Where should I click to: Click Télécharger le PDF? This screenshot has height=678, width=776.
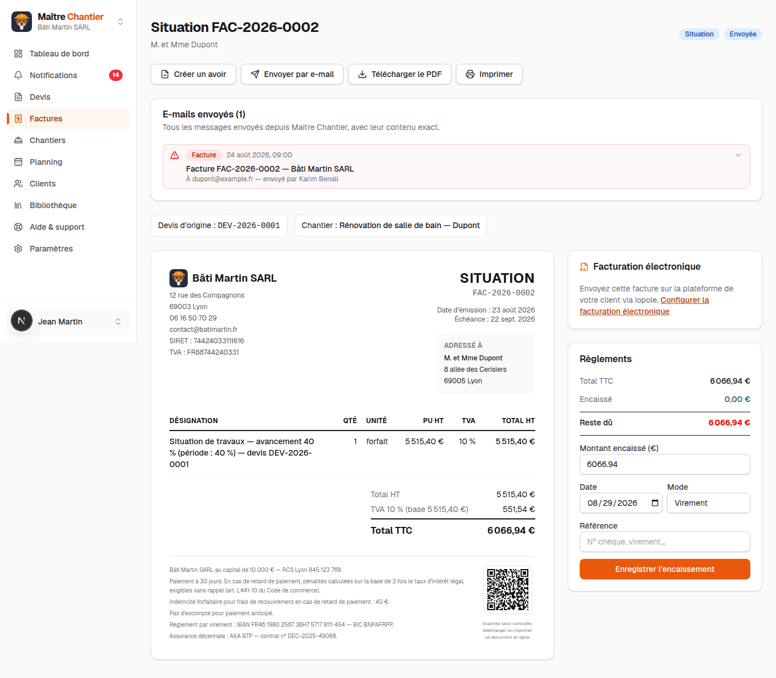point(399,74)
